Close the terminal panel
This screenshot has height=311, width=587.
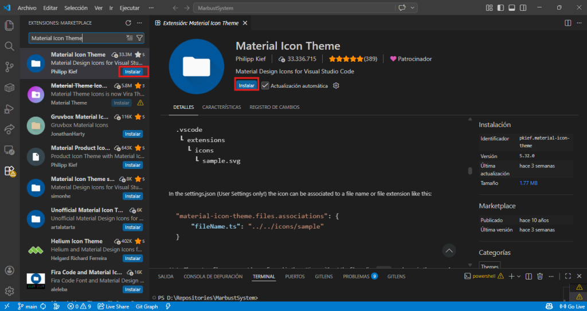click(579, 277)
